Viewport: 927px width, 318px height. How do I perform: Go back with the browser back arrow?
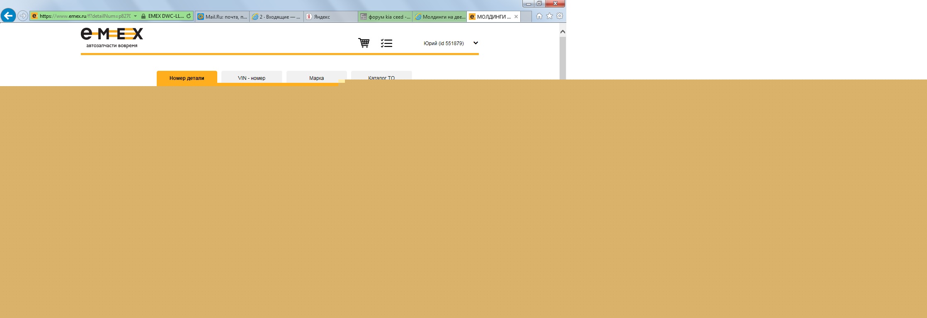click(x=8, y=16)
